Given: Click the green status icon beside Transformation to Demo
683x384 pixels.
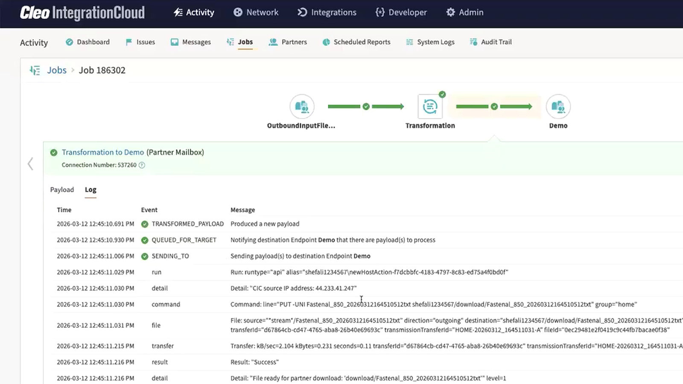Looking at the screenshot, I should pos(54,152).
